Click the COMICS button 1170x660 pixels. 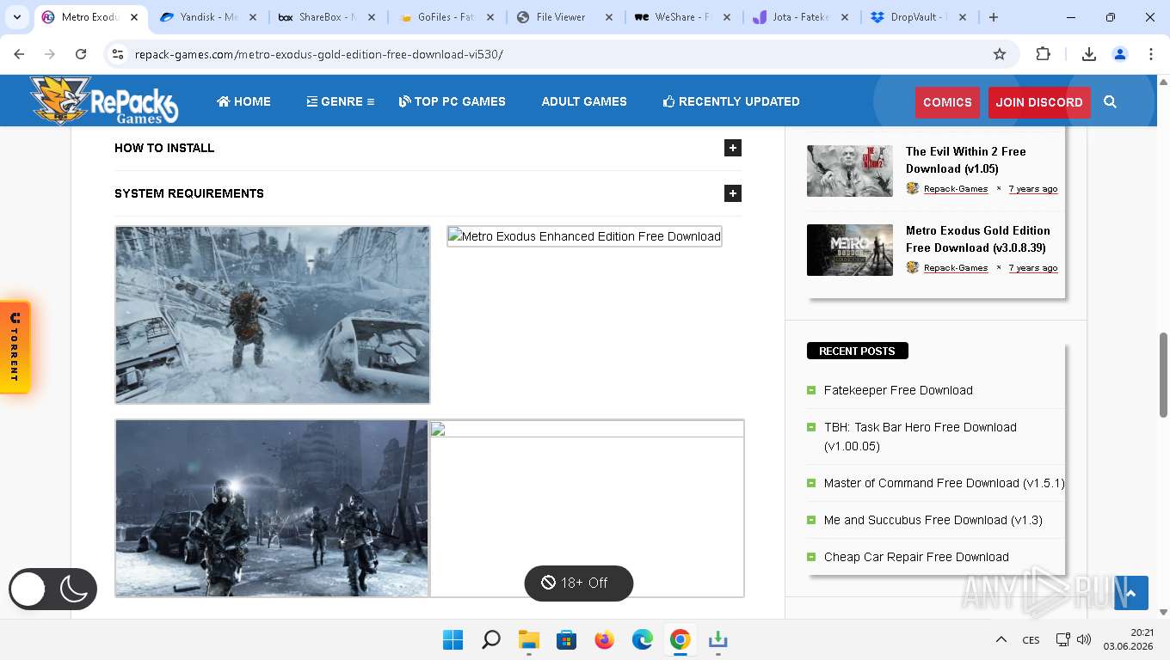coord(947,102)
